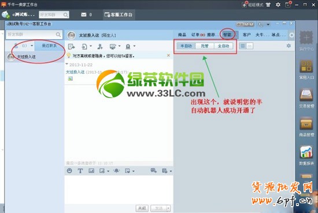Open font settings T icon
318x213 pixels.
point(80,171)
